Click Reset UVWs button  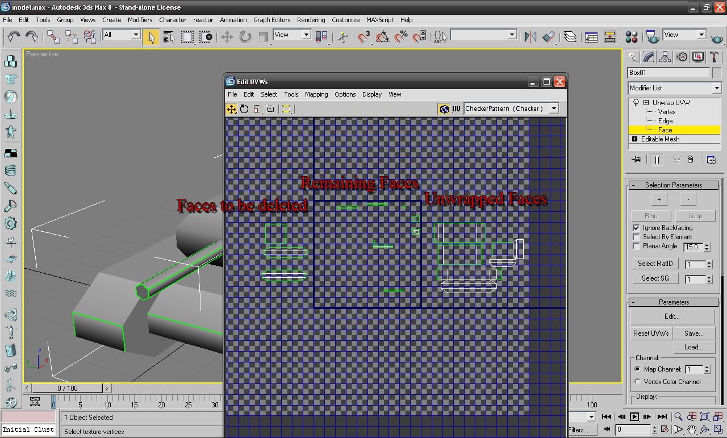click(651, 333)
